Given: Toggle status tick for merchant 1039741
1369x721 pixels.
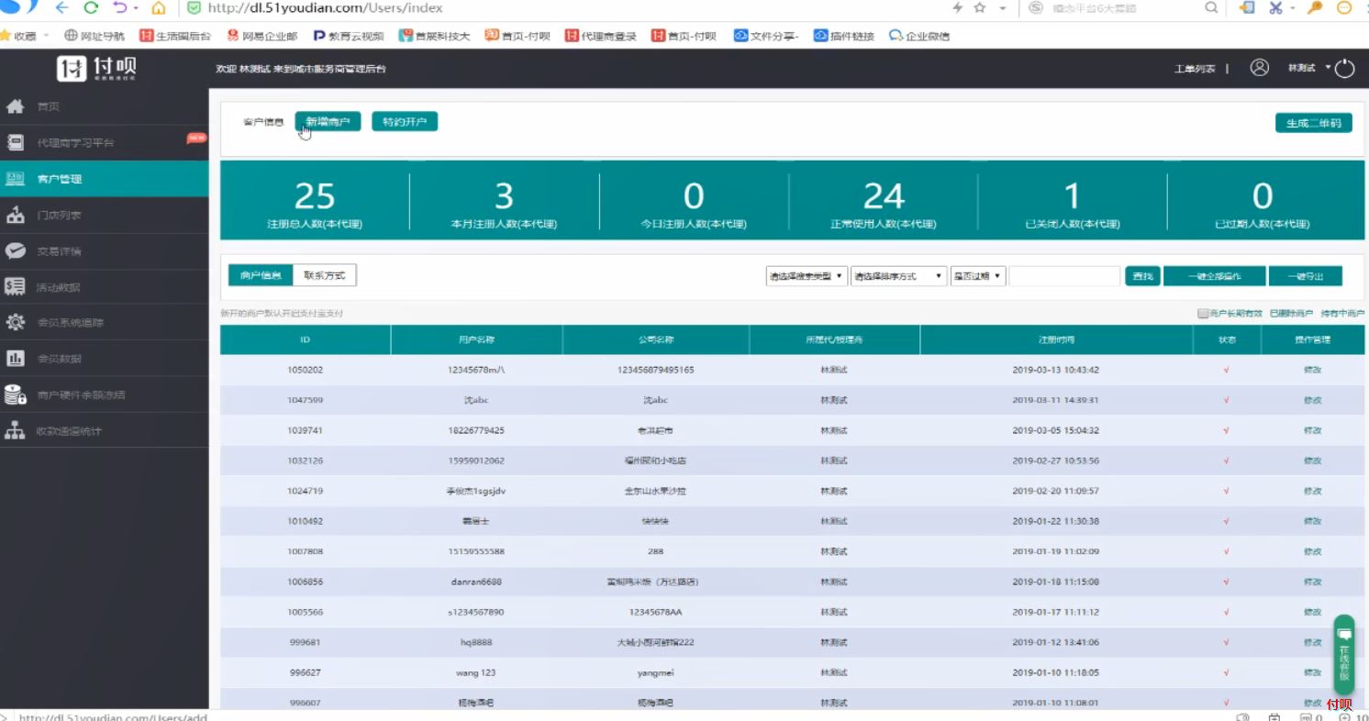Looking at the screenshot, I should (x=1226, y=430).
